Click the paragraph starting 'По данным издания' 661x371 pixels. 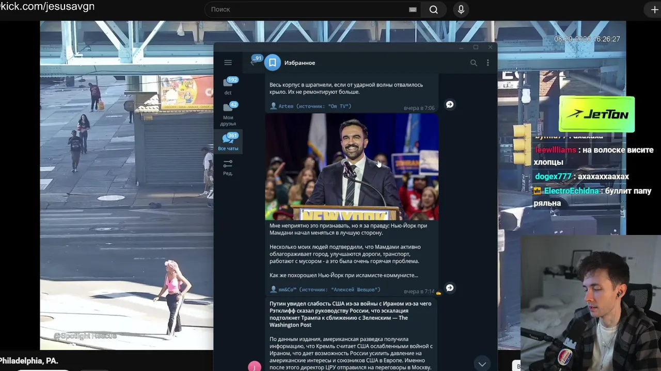(351, 353)
